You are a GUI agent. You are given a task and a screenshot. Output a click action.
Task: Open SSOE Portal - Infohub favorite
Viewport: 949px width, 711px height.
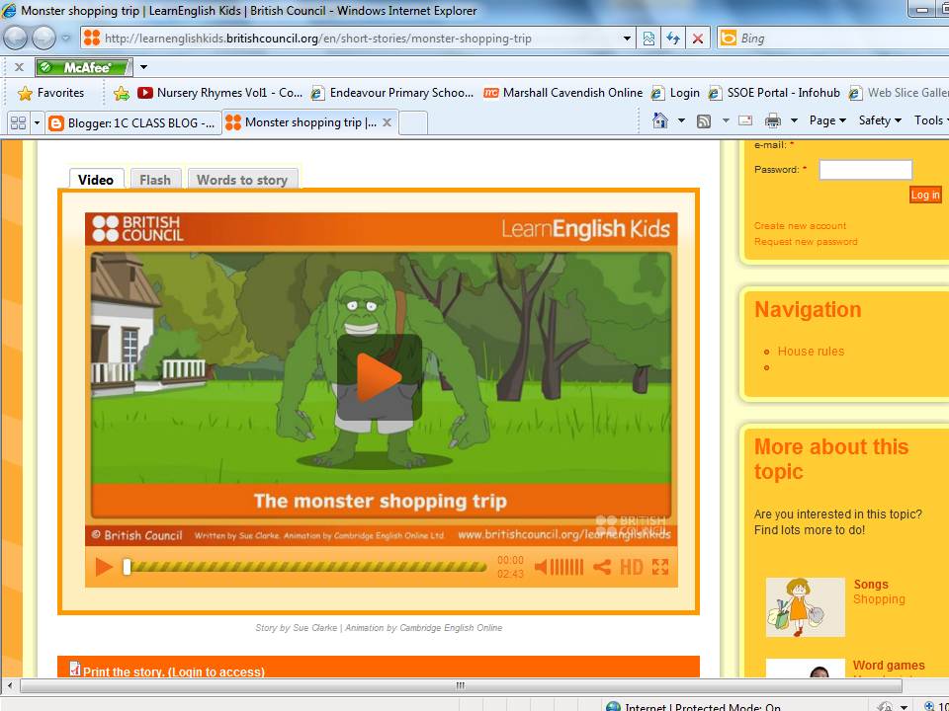point(775,93)
